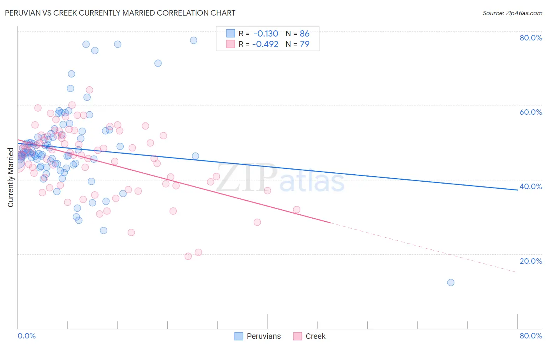Click the N = 79 value

pyautogui.click(x=298, y=44)
